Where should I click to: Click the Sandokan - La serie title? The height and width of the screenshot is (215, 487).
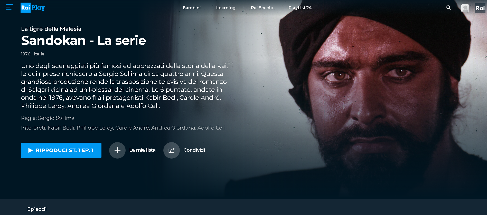tap(83, 41)
